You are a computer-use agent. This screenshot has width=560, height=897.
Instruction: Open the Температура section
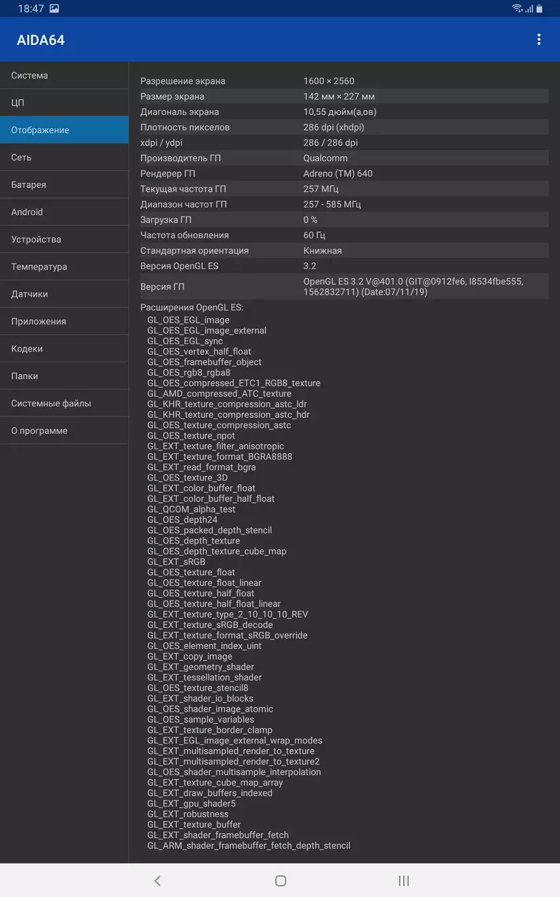coord(64,266)
